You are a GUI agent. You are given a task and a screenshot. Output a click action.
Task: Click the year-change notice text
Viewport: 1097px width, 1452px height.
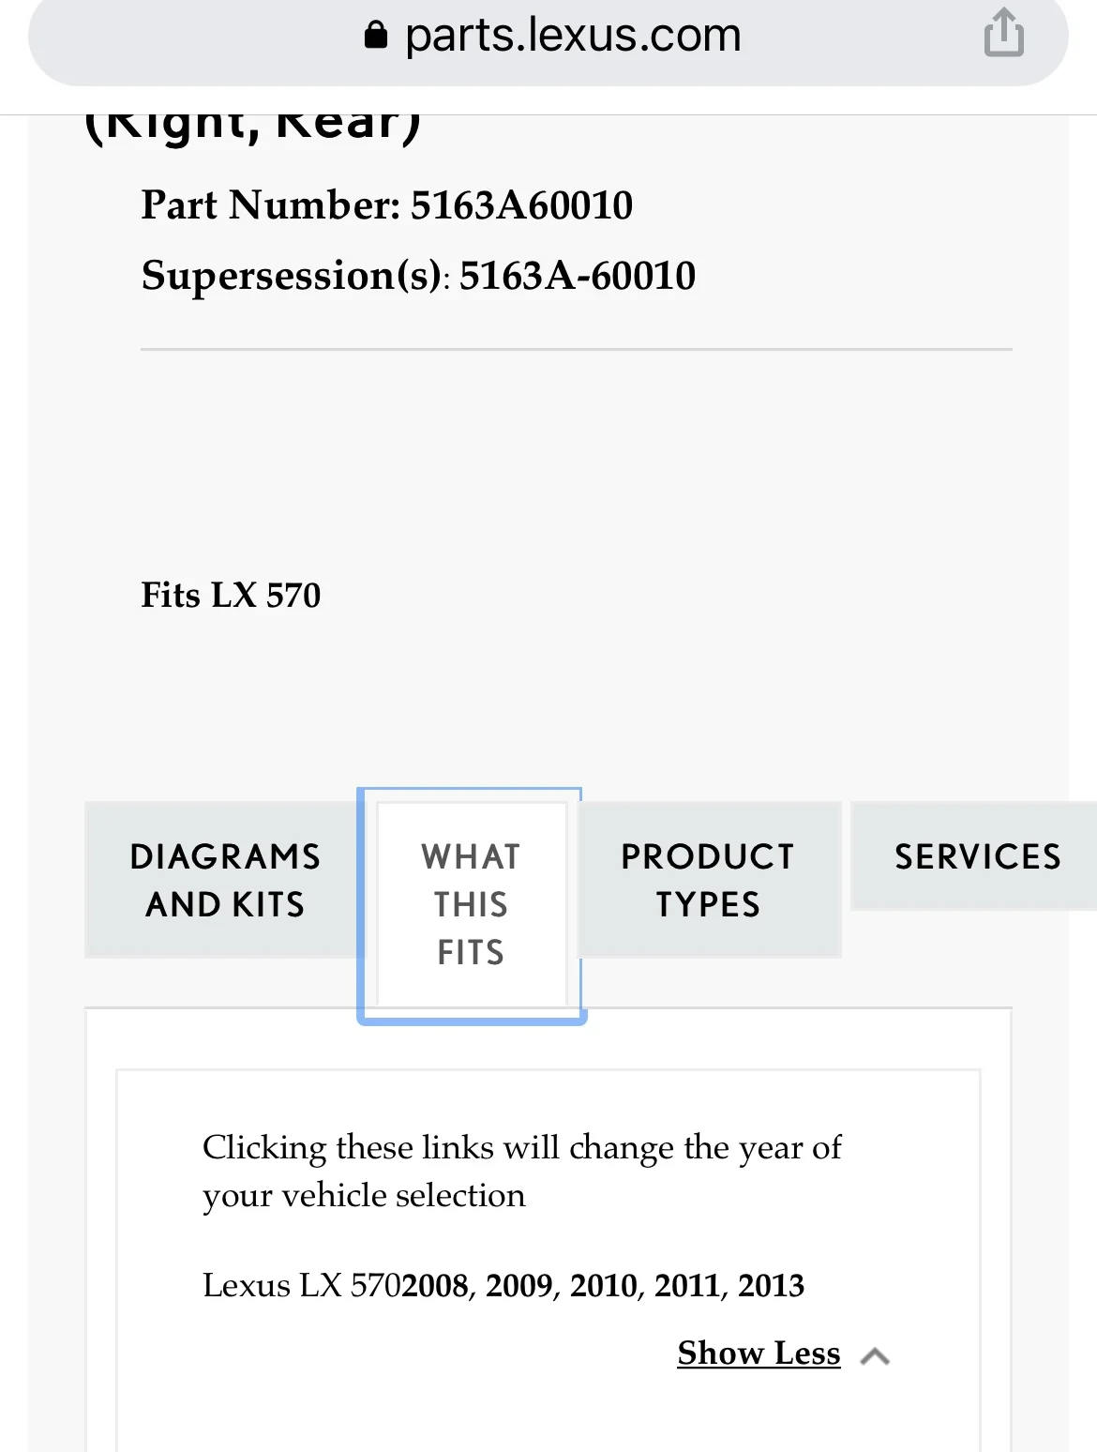tap(521, 1171)
